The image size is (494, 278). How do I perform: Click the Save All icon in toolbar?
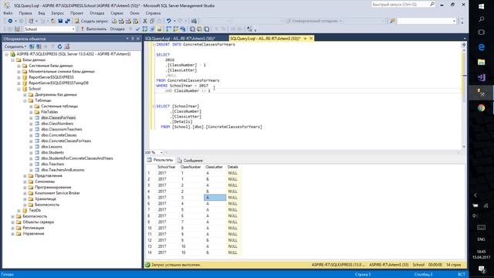(x=67, y=21)
